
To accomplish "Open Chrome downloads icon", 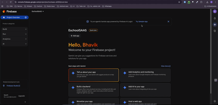I will [207, 2].
